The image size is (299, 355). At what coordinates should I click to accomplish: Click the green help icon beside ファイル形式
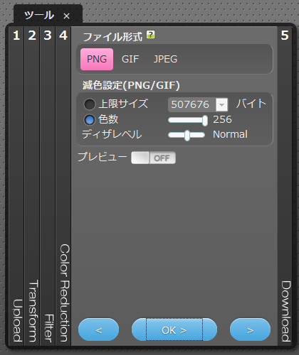pos(150,35)
